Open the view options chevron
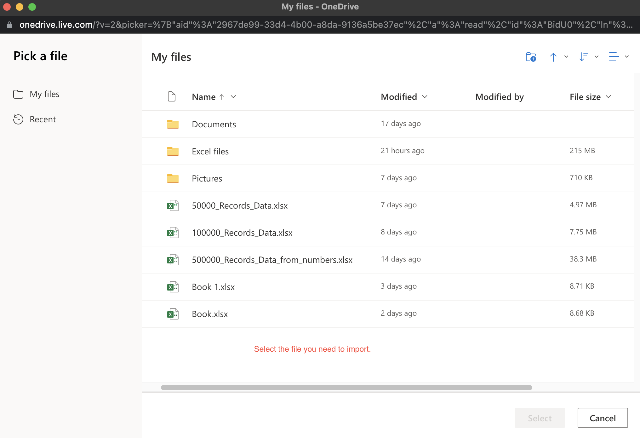Viewport: 640px width, 438px height. point(627,57)
